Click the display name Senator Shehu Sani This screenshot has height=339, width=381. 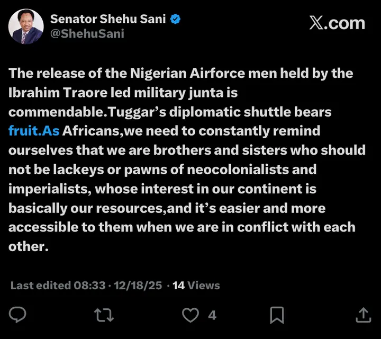click(x=108, y=20)
